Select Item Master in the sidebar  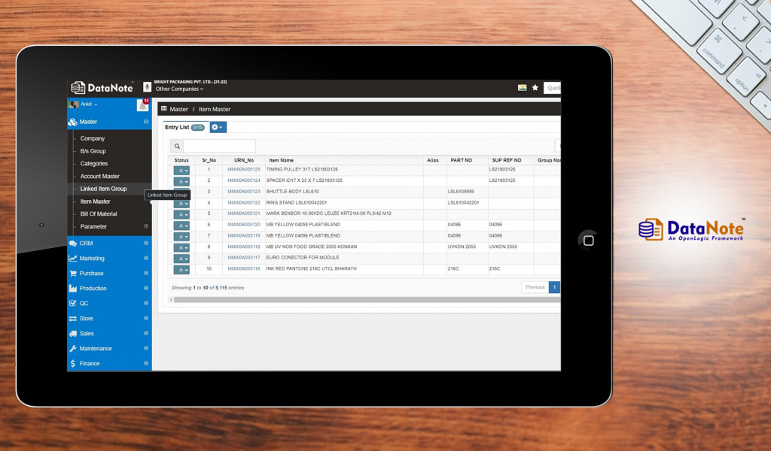click(94, 201)
